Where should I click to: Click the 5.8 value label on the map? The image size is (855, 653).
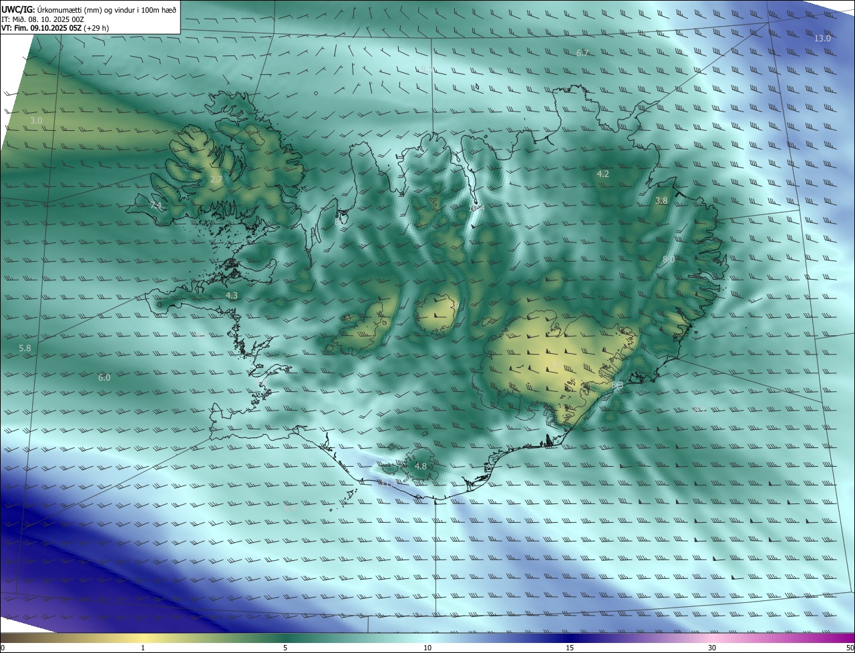click(25, 348)
